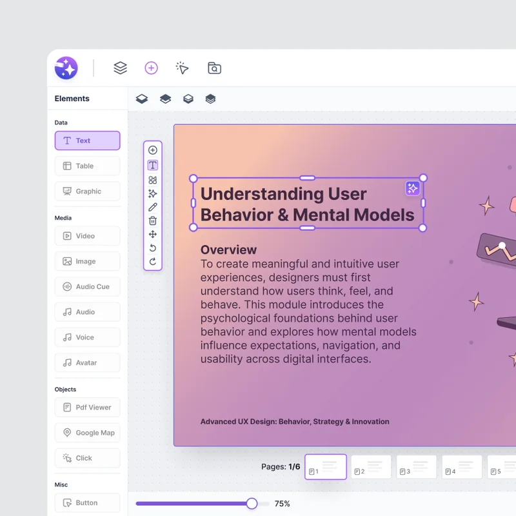This screenshot has height=516, width=516.
Task: Click the zoom slider handle
Action: tap(252, 504)
